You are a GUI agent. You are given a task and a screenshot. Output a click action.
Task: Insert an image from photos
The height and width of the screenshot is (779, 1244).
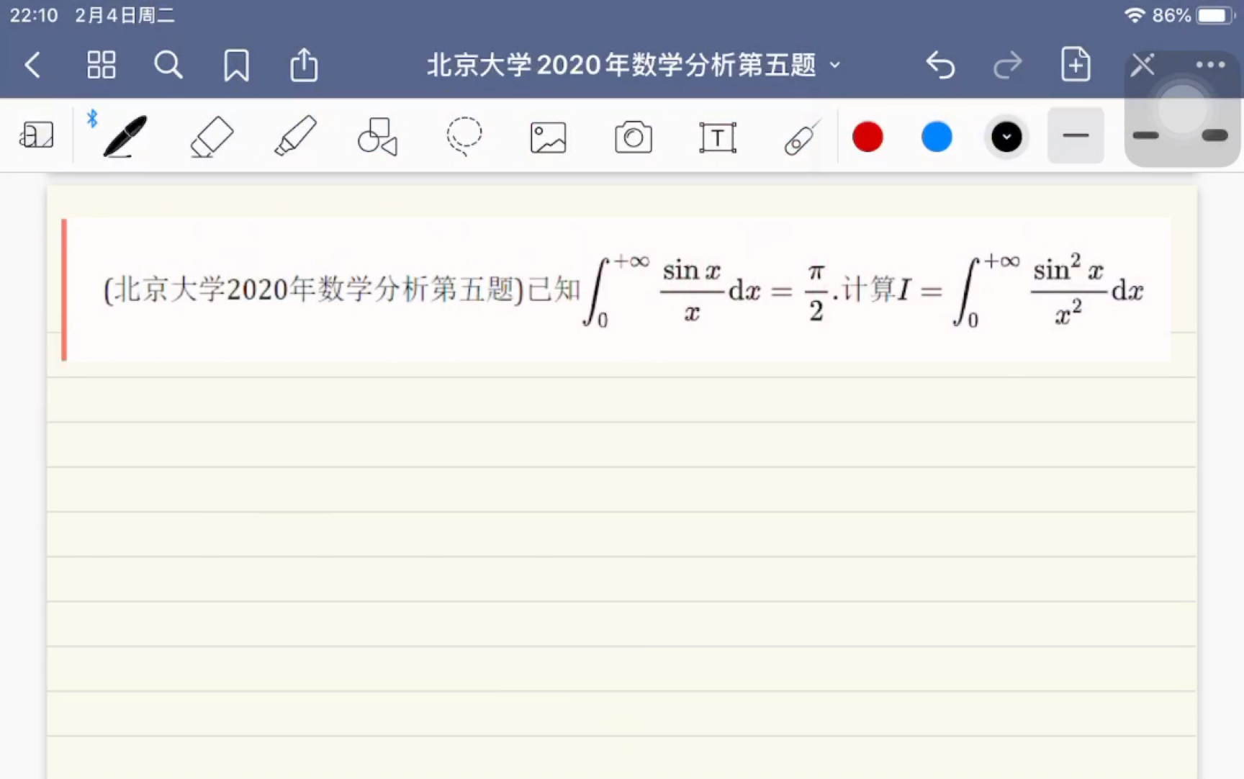tap(548, 136)
